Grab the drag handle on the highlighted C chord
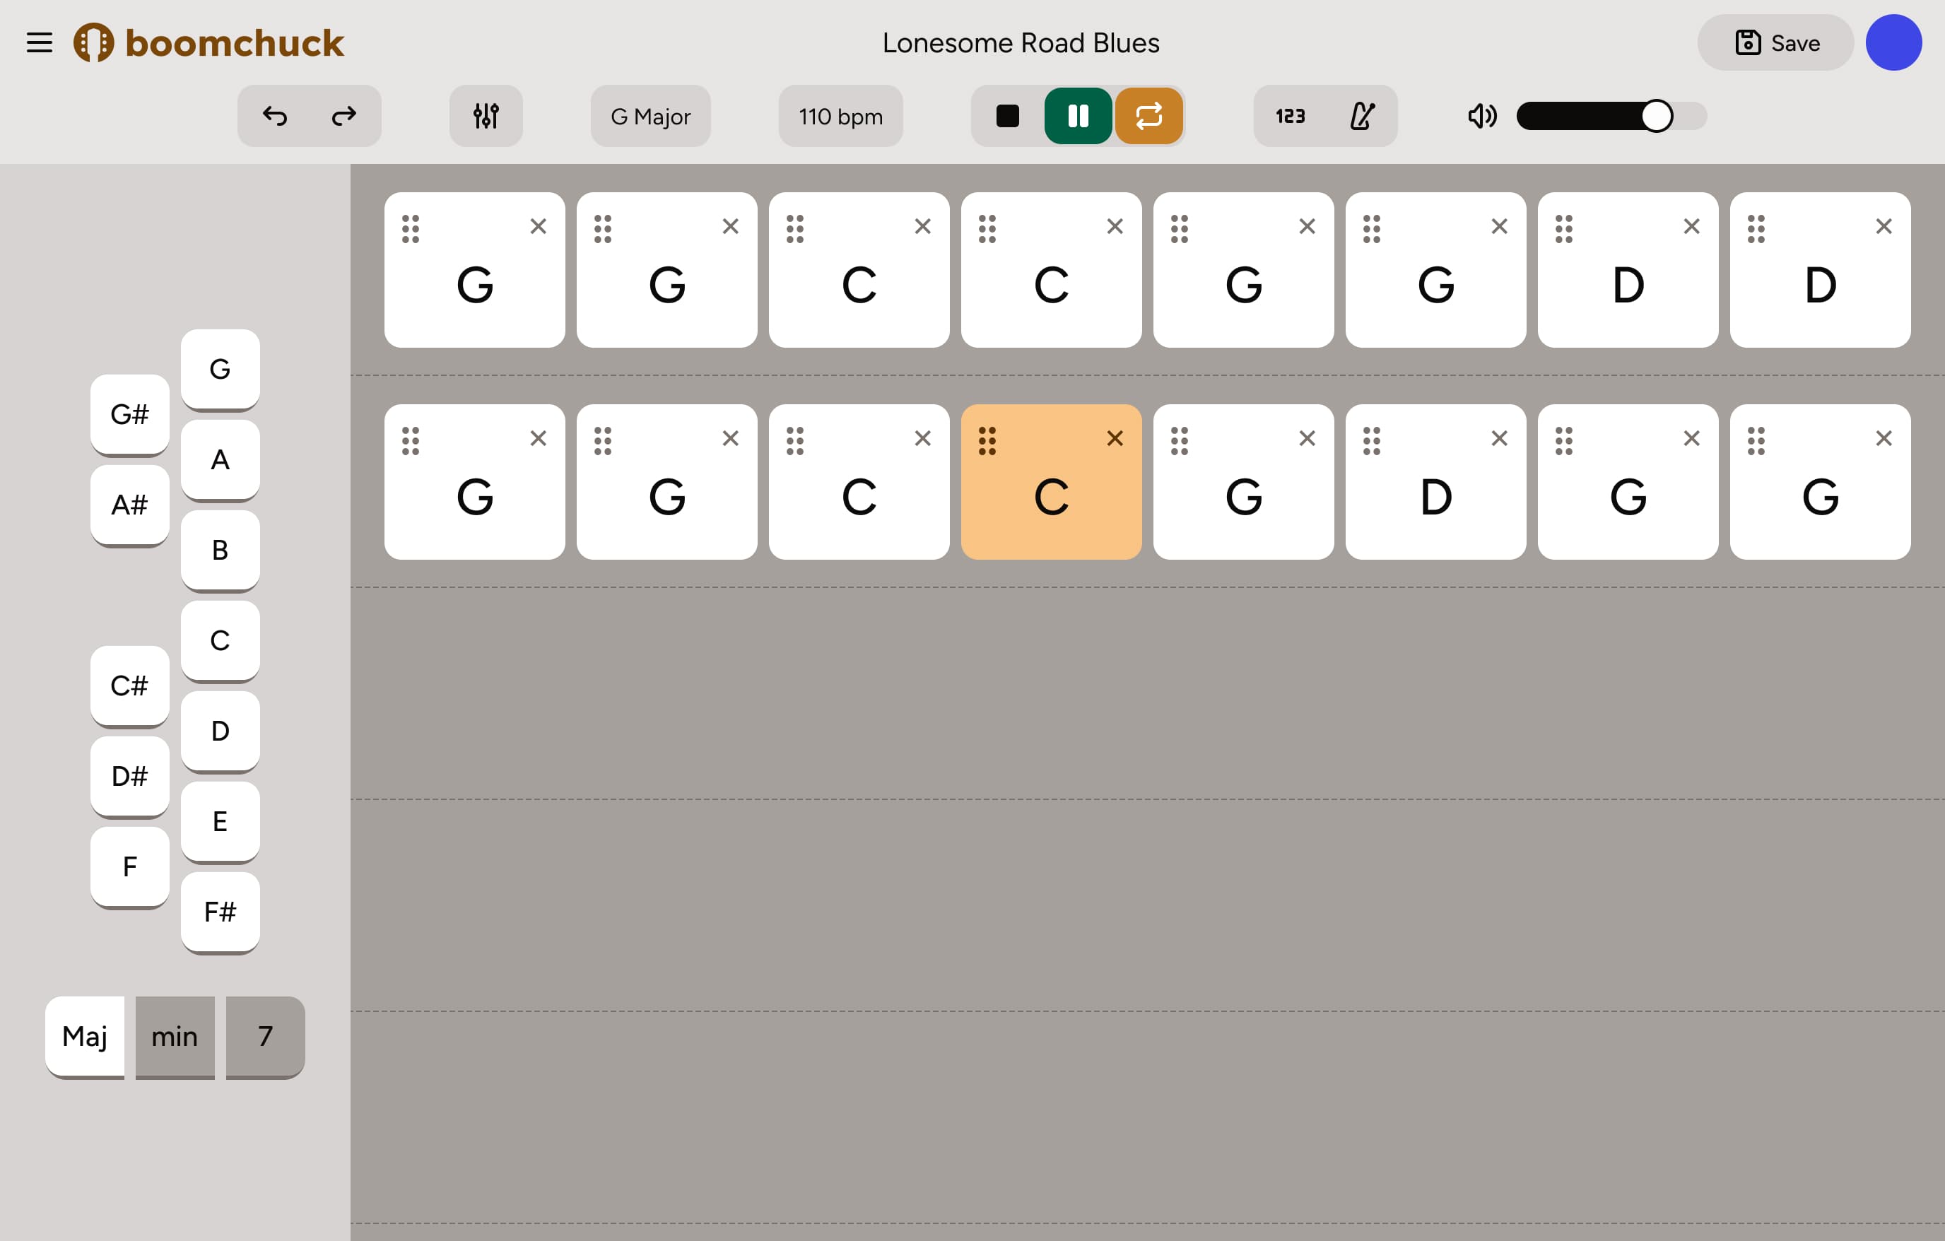This screenshot has height=1241, width=1945. point(989,440)
